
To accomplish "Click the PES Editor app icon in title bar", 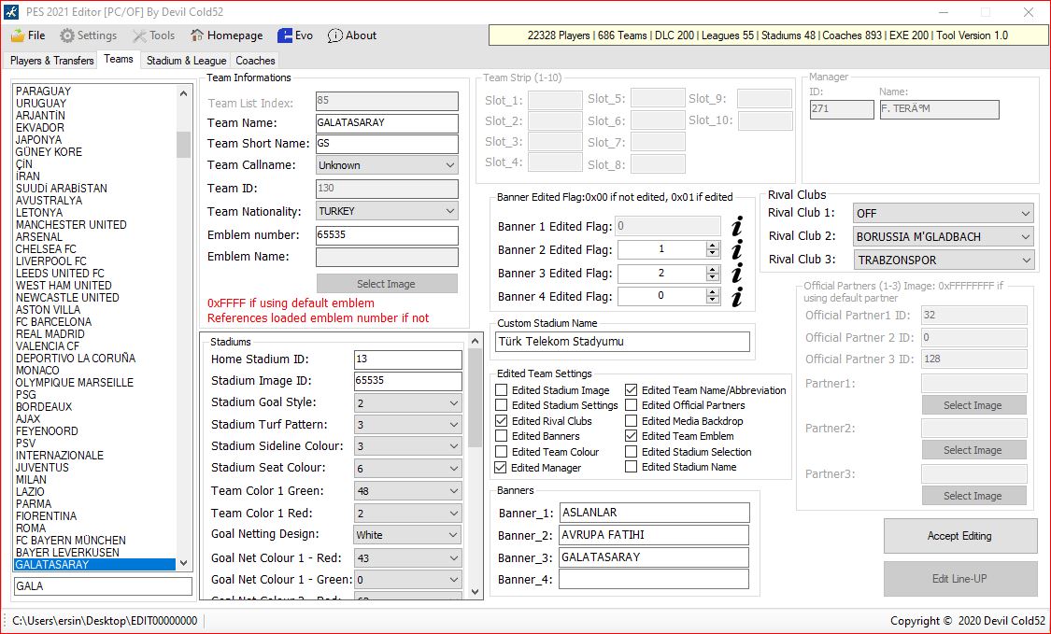I will click(x=11, y=12).
